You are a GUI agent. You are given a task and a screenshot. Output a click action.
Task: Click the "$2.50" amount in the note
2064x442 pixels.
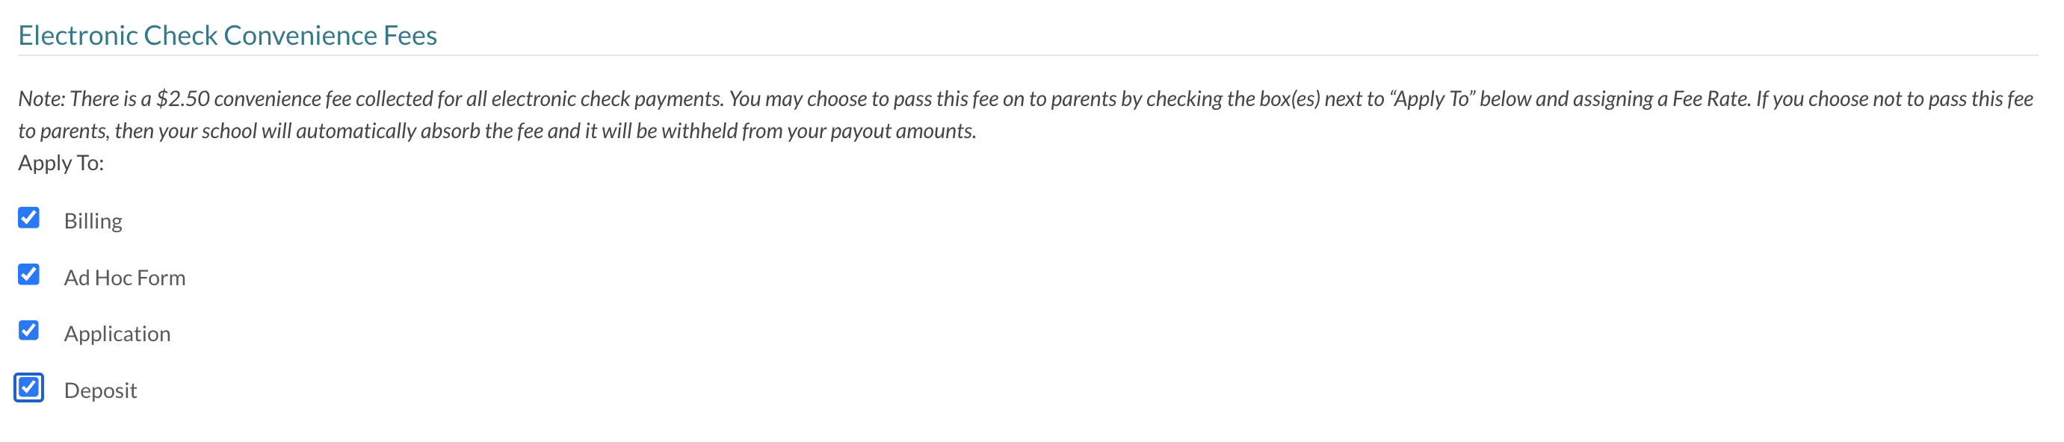[182, 99]
